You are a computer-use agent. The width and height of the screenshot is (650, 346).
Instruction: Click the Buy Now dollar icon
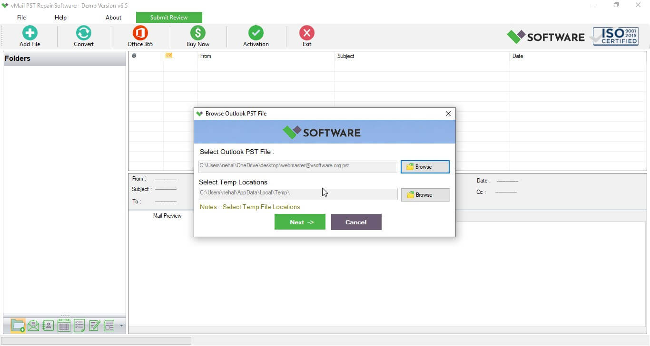198,33
